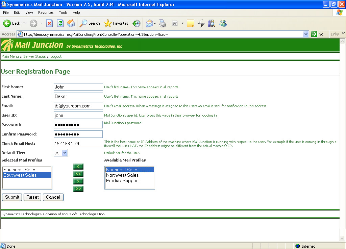This screenshot has width=346, height=249.
Task: Stop page loading with red X icon
Action: click(x=49, y=23)
